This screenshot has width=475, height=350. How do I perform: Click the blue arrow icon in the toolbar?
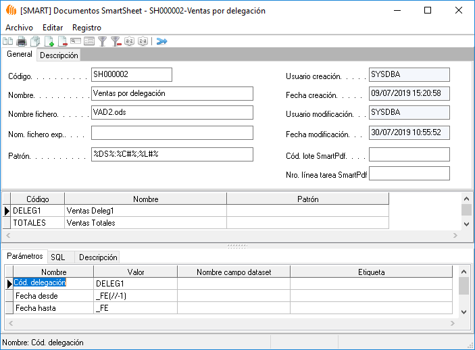[161, 41]
